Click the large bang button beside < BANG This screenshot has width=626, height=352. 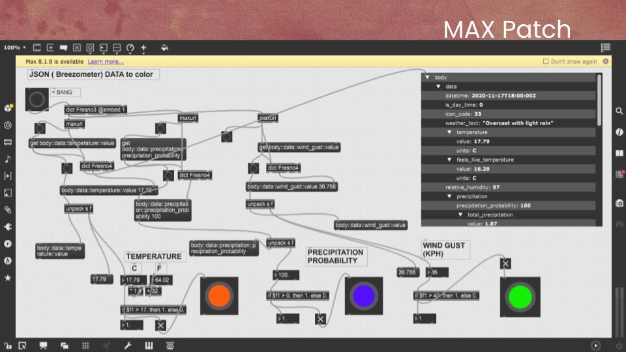click(37, 99)
